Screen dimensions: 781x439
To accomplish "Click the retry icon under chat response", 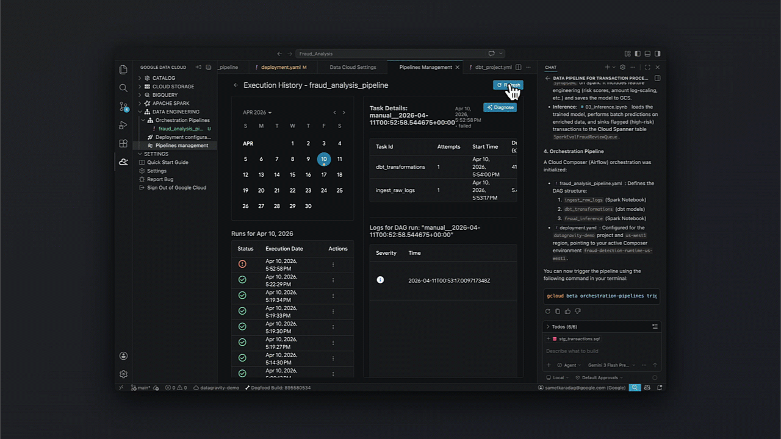I will [x=548, y=312].
